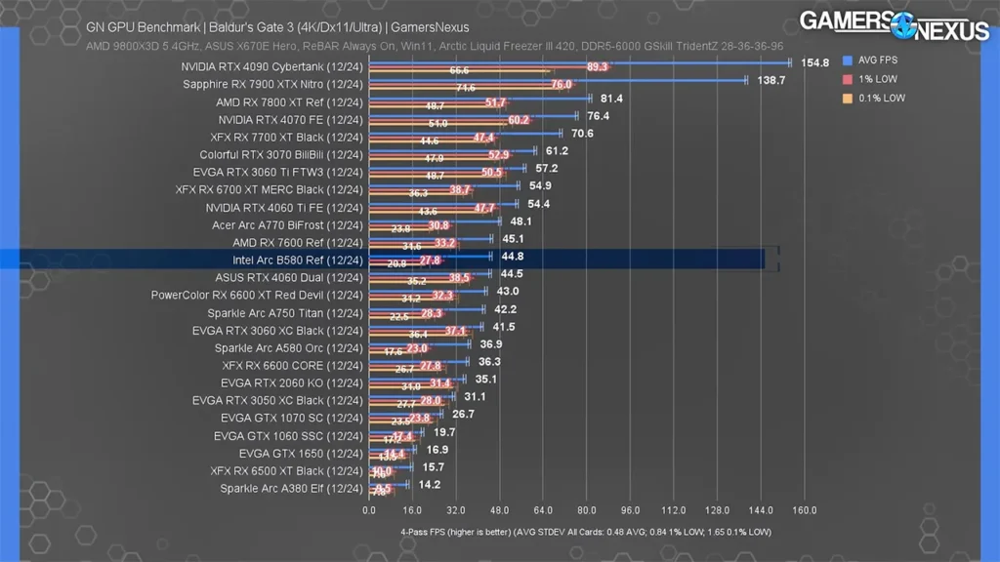Click the 'EVGA RTX 3060 XC Black (12/24)' label
This screenshot has width=1000, height=562.
[x=277, y=331]
